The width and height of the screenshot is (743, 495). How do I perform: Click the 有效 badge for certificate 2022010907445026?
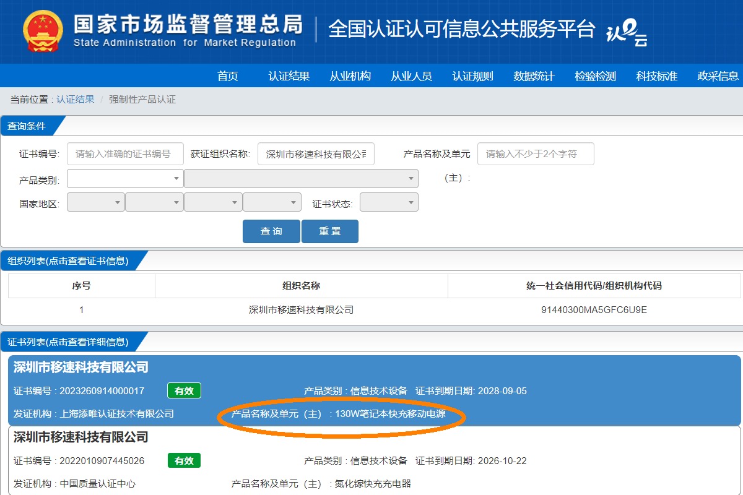point(185,461)
